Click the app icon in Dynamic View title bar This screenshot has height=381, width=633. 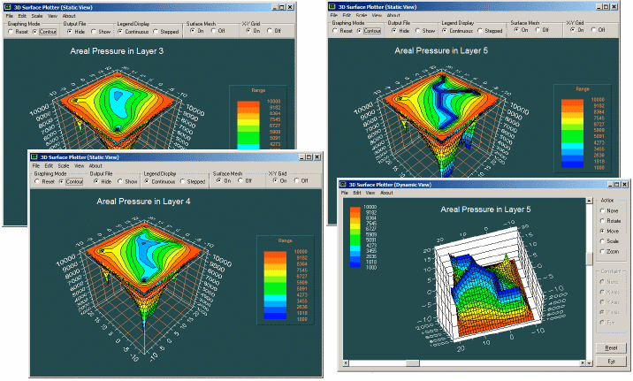[x=345, y=183]
